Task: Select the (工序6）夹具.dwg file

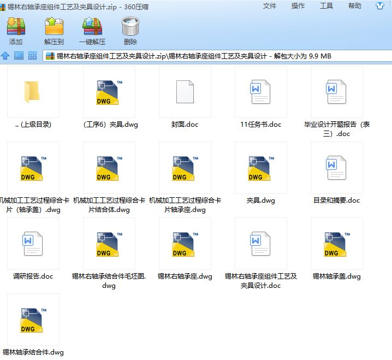Action: (x=109, y=92)
